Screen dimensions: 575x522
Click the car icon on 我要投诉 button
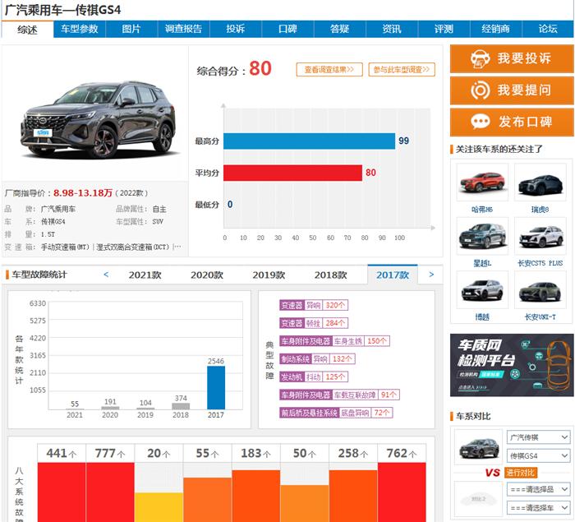tap(480, 58)
